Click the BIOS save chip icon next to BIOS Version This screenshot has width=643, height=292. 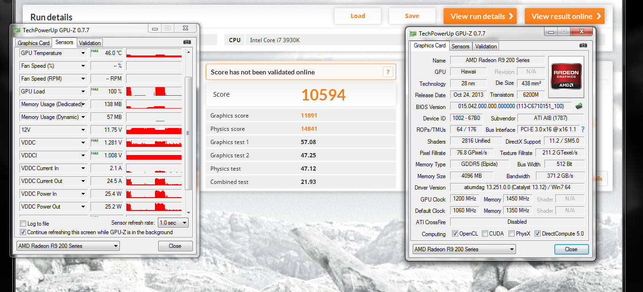click(579, 106)
